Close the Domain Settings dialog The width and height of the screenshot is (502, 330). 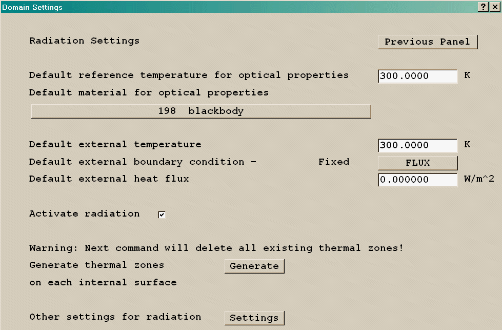pos(494,7)
